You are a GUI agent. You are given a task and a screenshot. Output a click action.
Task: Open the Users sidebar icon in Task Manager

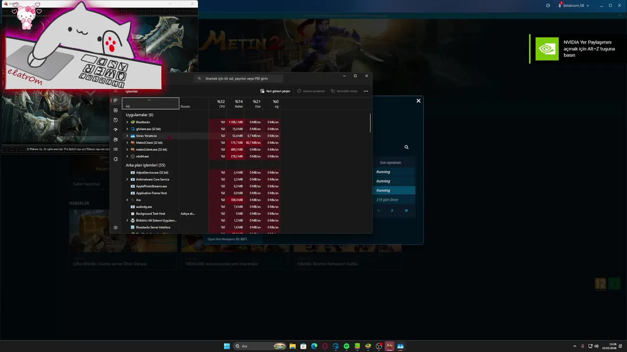[116, 139]
